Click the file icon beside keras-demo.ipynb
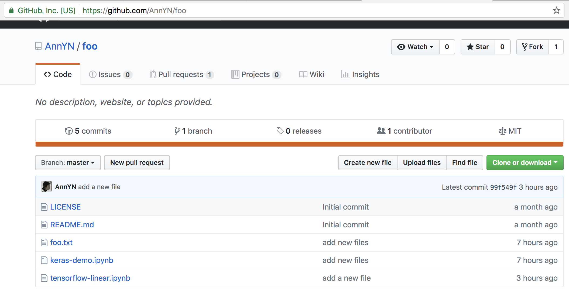This screenshot has height=292, width=569. click(x=44, y=260)
